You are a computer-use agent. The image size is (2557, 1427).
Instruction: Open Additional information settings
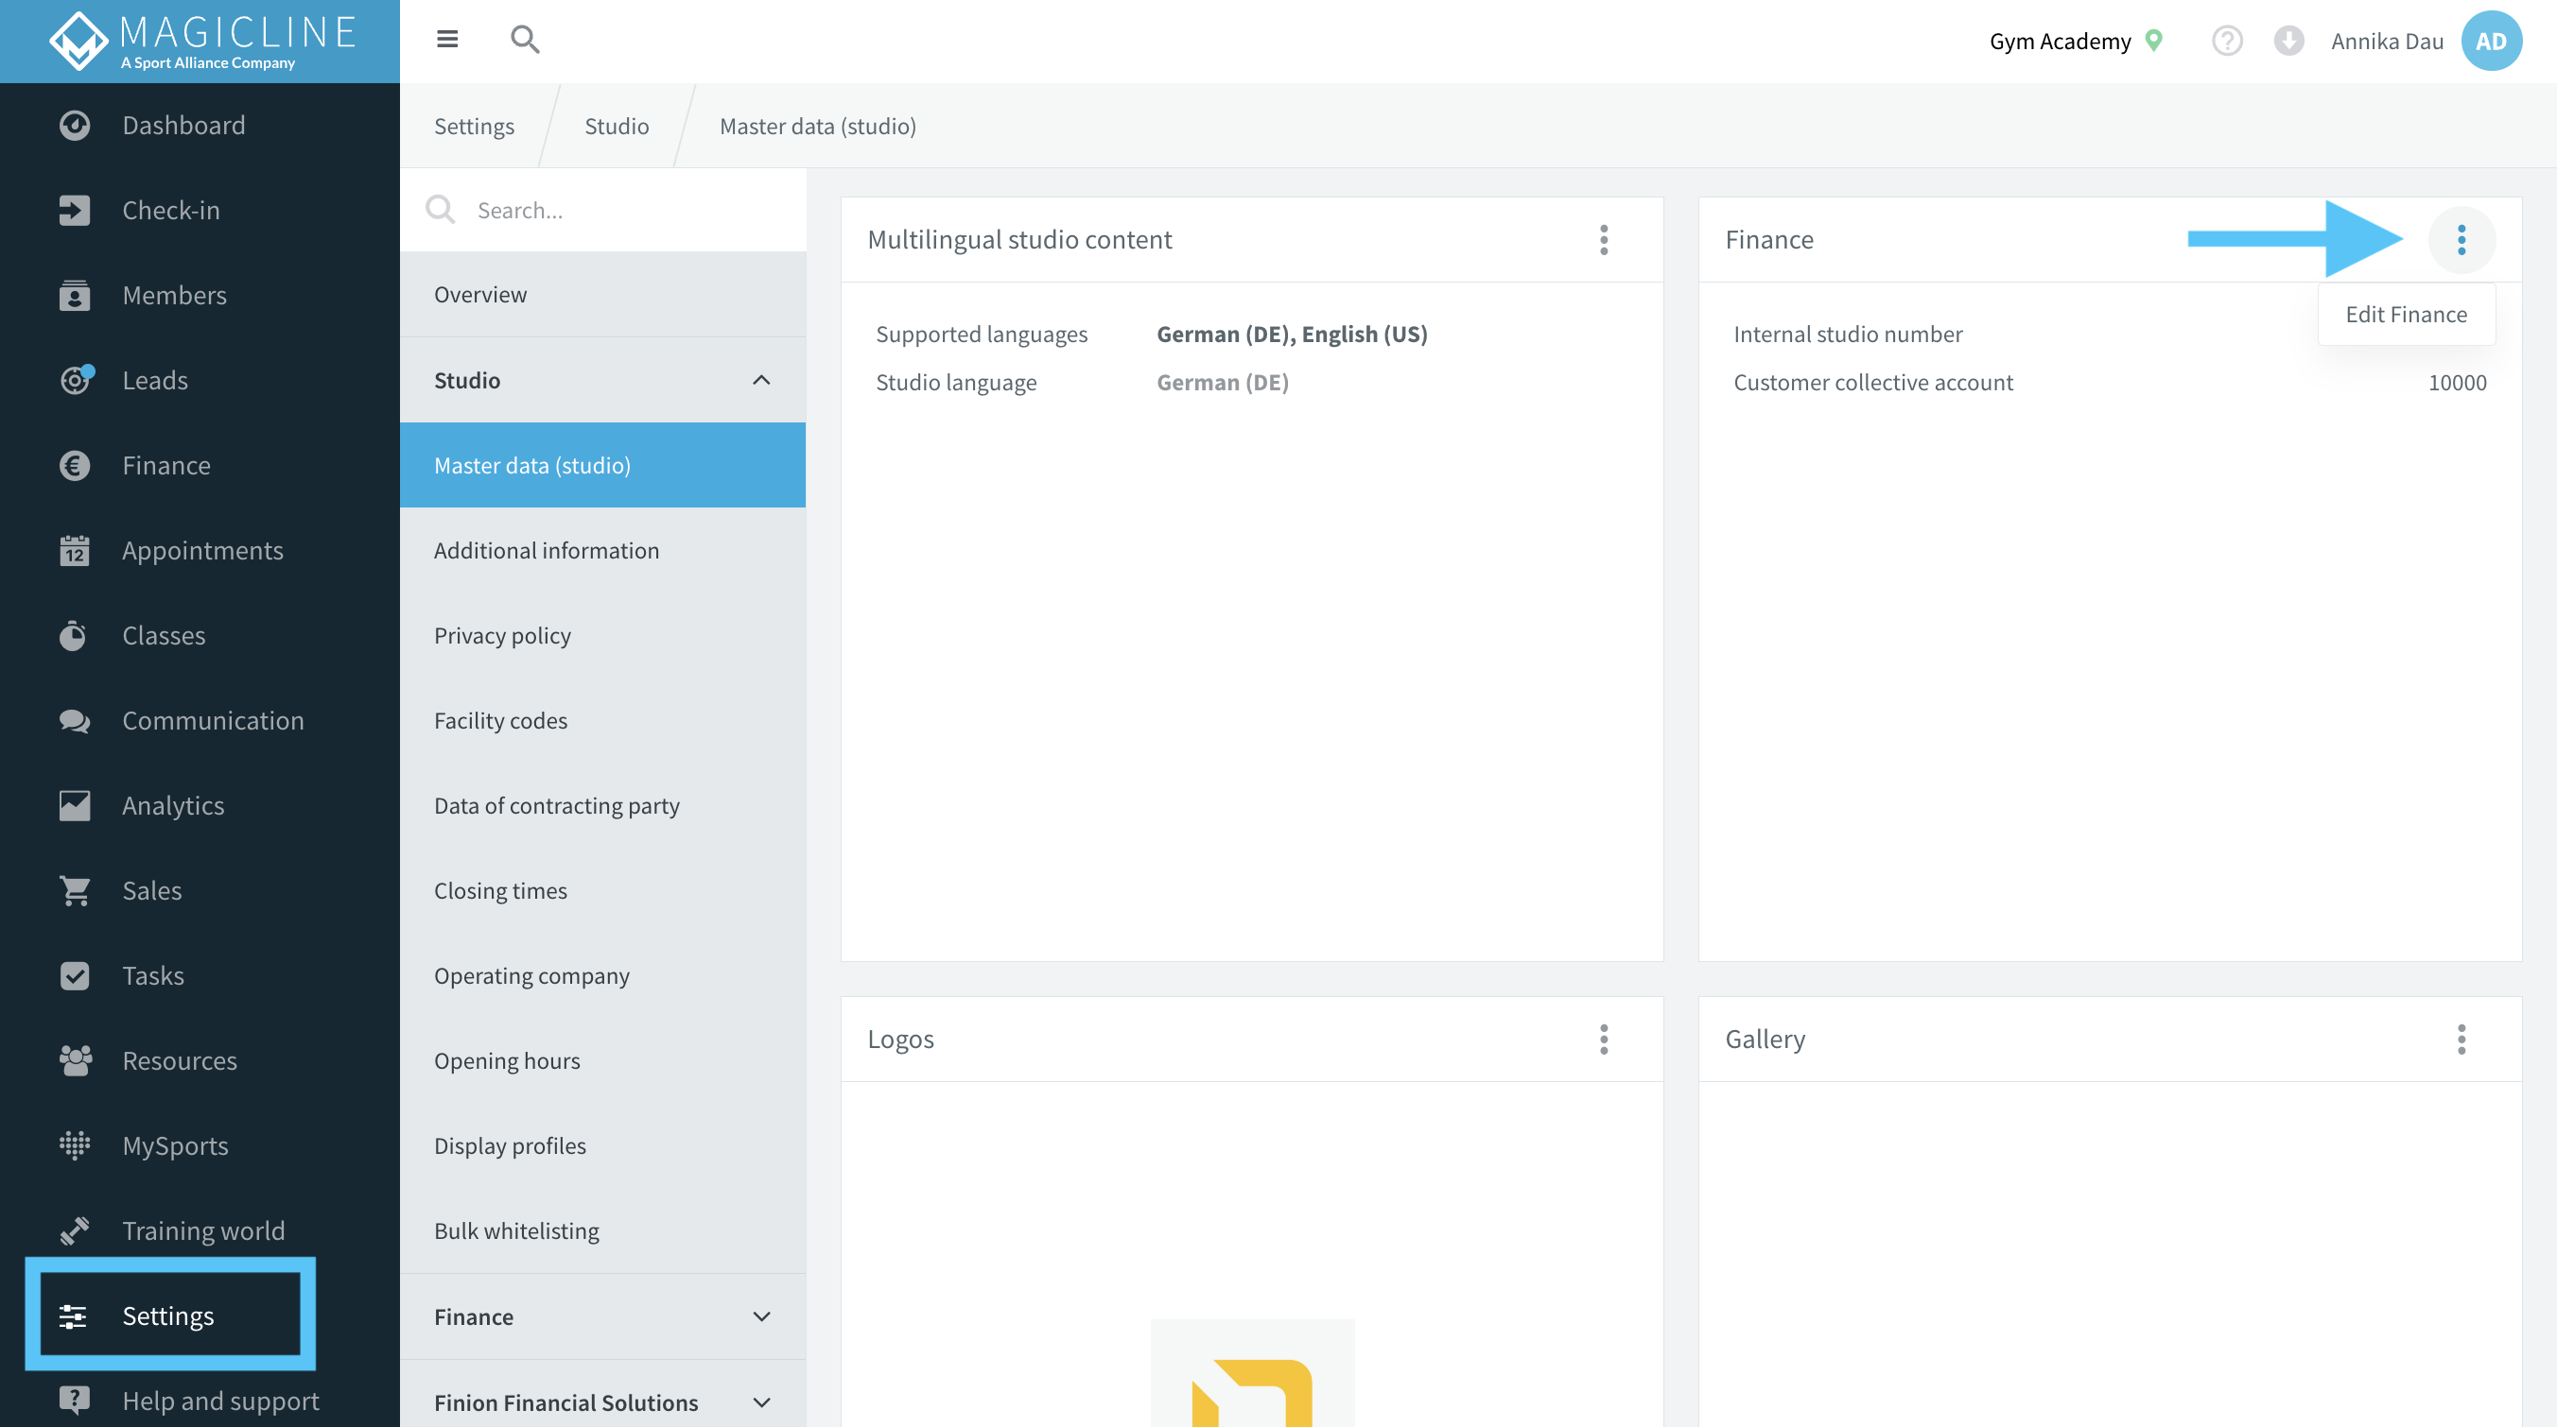pyautogui.click(x=603, y=550)
